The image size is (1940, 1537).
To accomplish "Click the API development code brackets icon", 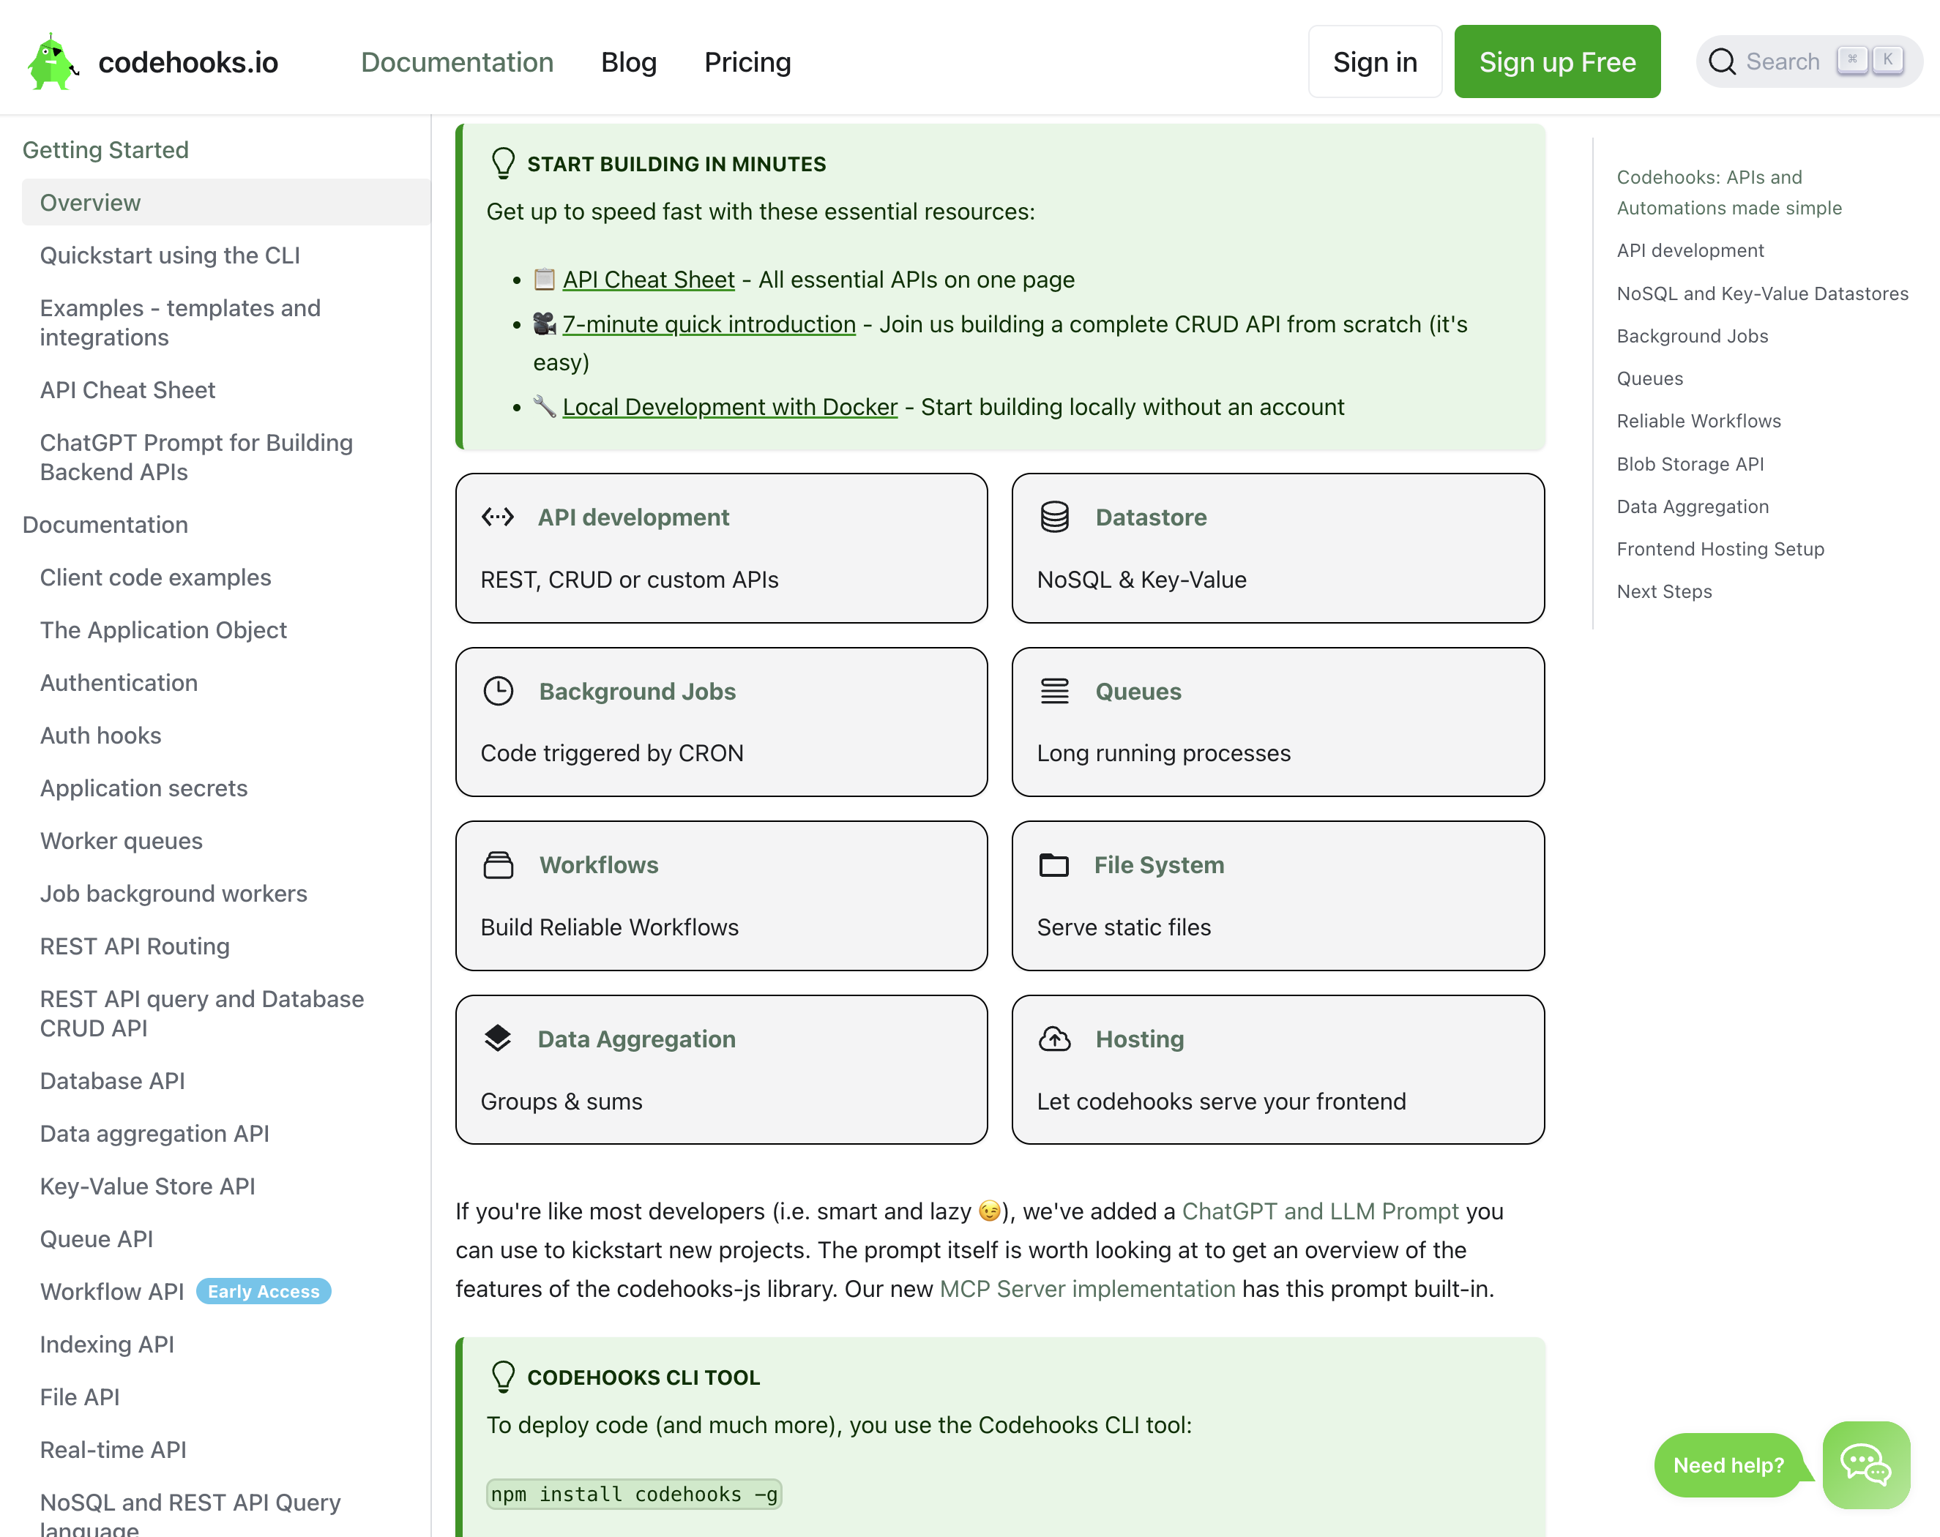I will pos(498,517).
